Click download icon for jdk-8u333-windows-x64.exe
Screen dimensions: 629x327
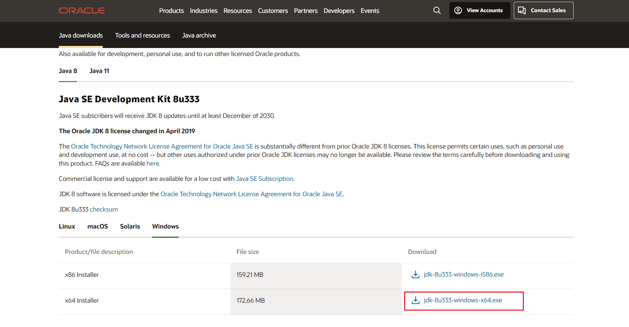[x=416, y=300]
